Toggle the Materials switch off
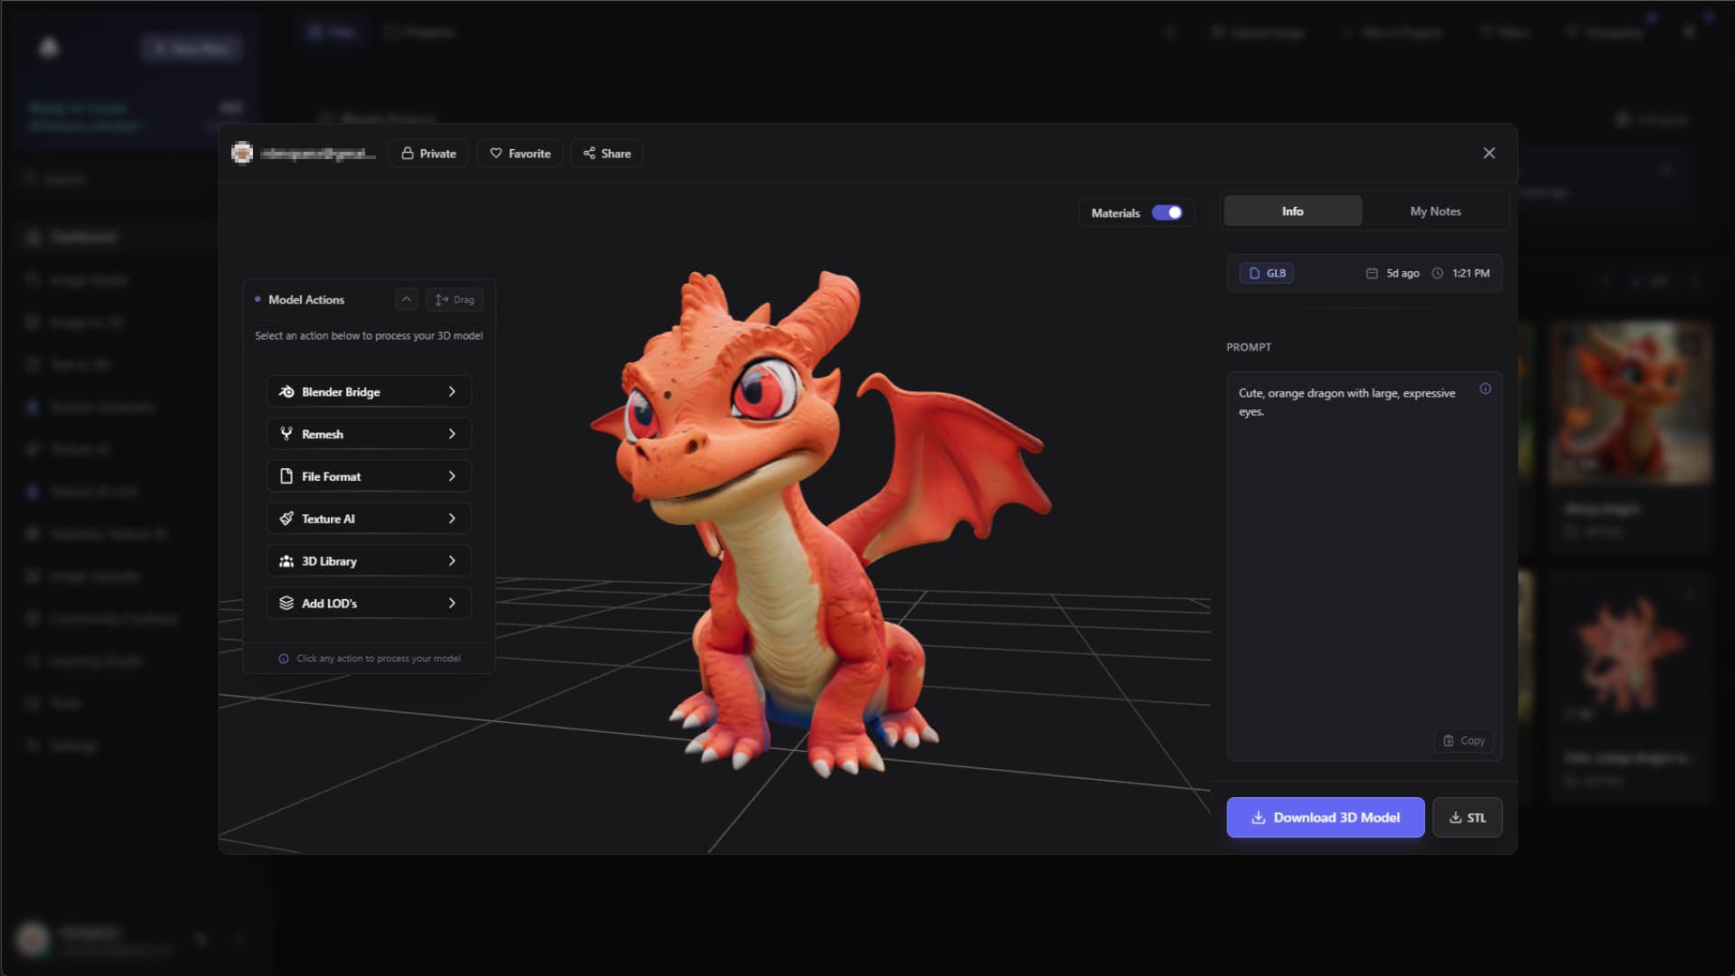The width and height of the screenshot is (1735, 976). (1167, 212)
